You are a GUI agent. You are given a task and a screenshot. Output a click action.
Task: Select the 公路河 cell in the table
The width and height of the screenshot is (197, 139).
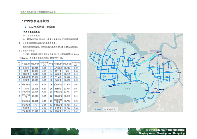(x=26, y=68)
